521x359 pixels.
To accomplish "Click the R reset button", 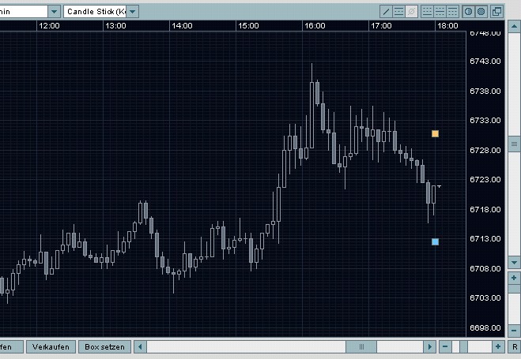I will click(515, 346).
